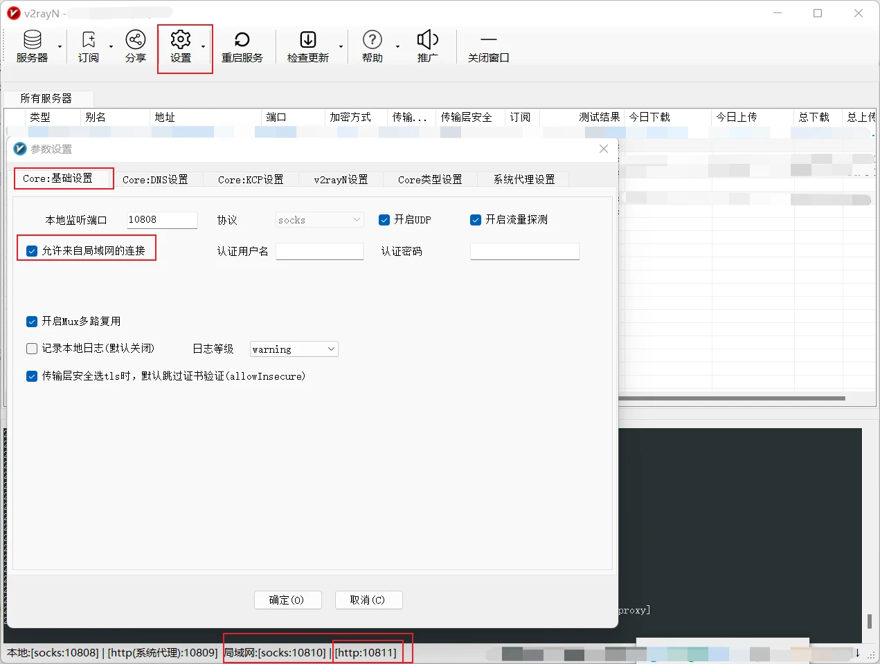This screenshot has height=664, width=880.
Task: Click the server list horizontal scrollbar
Action: coord(732,398)
